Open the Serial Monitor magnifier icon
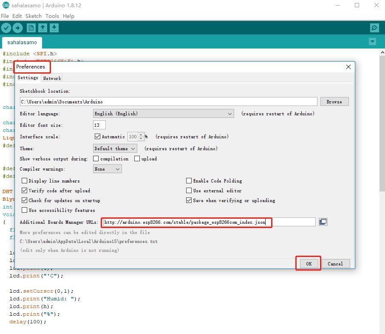 tap(374, 28)
